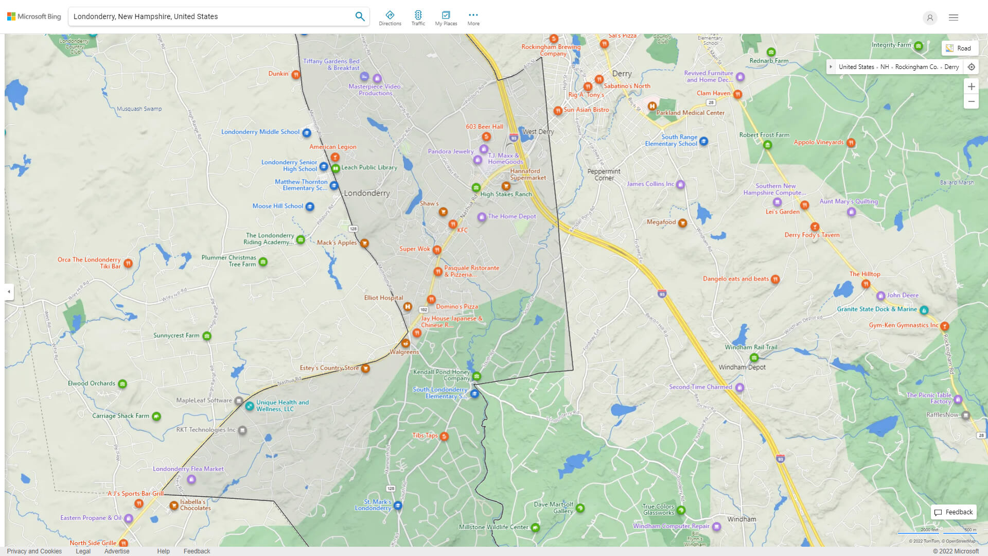Show the Traffic layer

[x=418, y=18]
